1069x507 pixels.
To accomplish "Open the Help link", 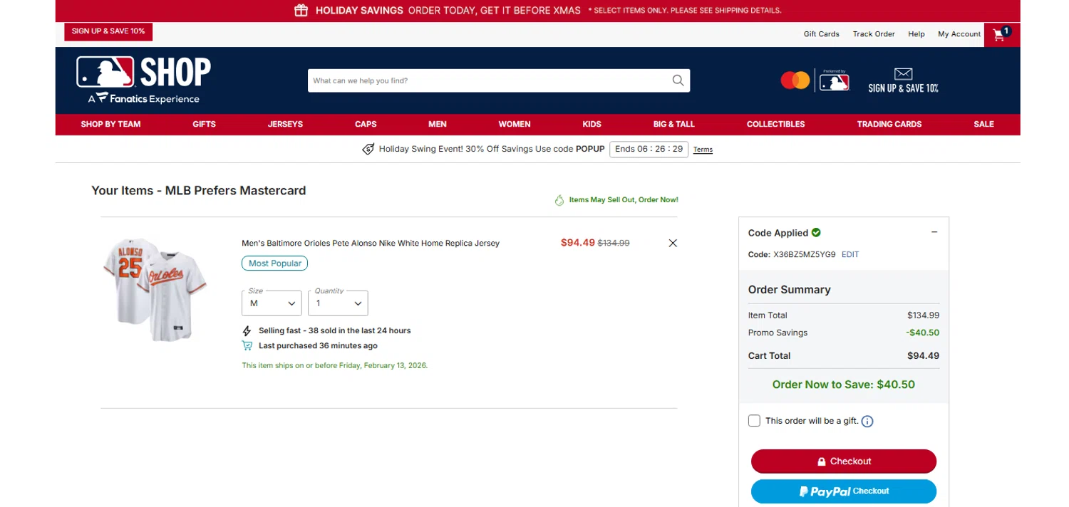I will (x=916, y=34).
